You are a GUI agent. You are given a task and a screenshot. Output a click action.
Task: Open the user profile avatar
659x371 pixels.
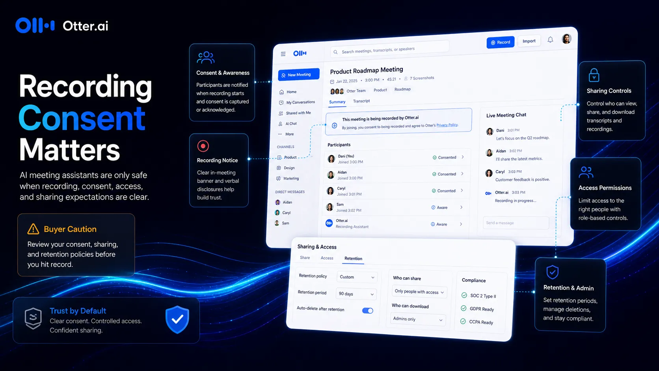coord(566,39)
